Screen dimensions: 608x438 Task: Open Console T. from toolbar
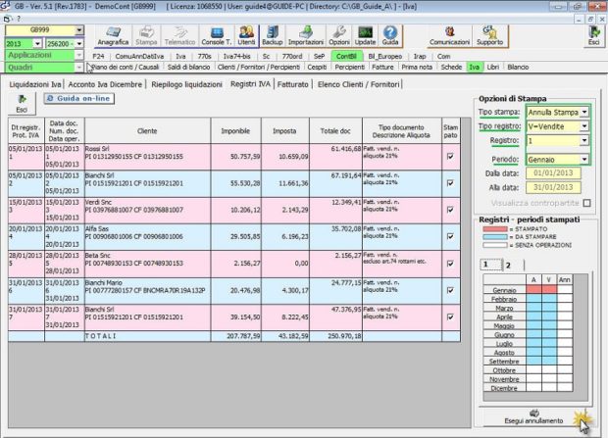[217, 36]
